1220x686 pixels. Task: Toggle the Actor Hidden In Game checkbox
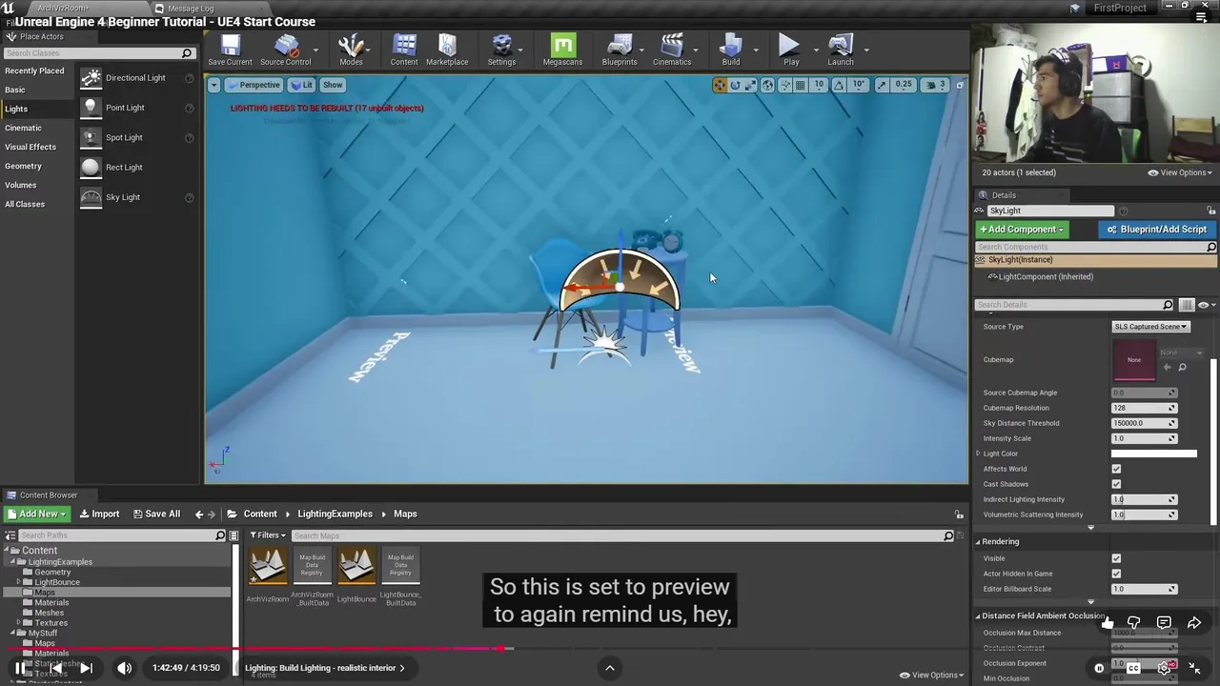point(1116,574)
